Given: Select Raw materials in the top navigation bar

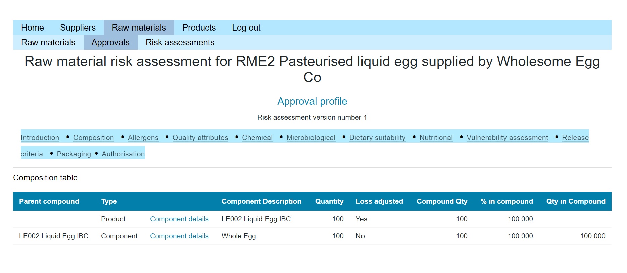Looking at the screenshot, I should pos(139,28).
